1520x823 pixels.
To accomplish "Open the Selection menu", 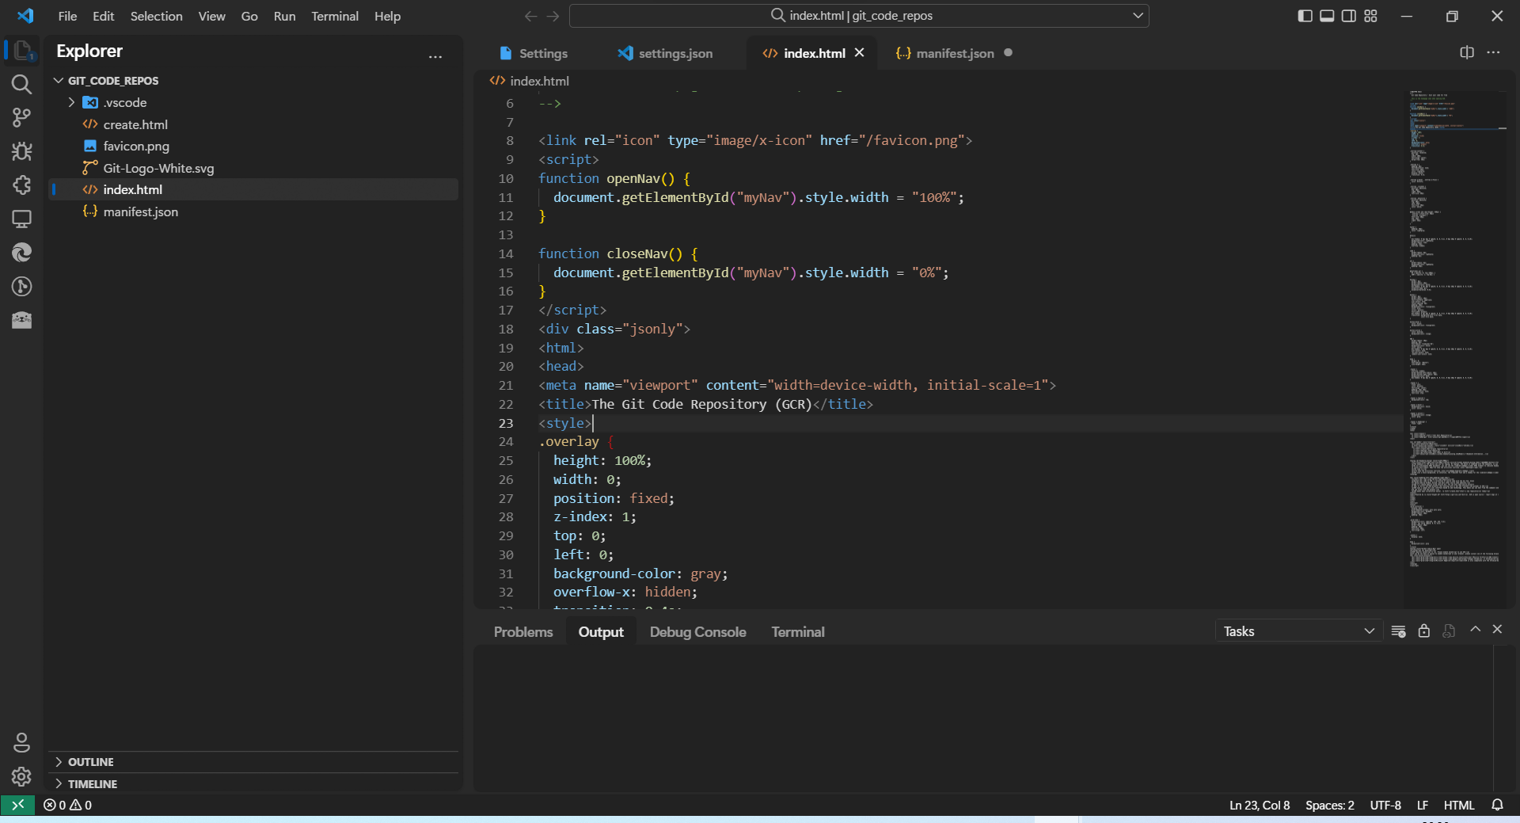I will [x=156, y=16].
